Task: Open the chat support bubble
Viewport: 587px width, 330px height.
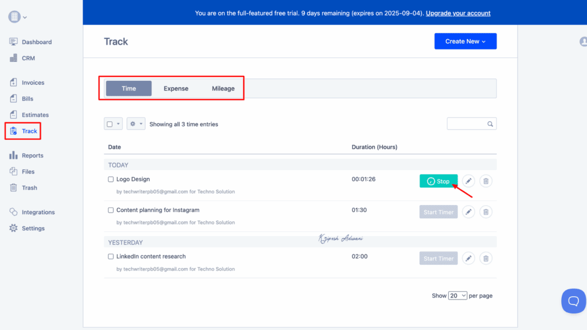Action: pyautogui.click(x=573, y=300)
